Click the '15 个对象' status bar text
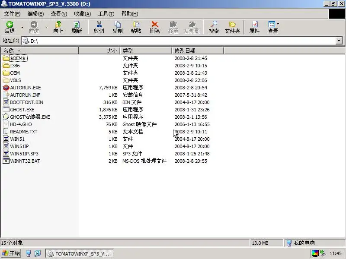 [x=12, y=243]
